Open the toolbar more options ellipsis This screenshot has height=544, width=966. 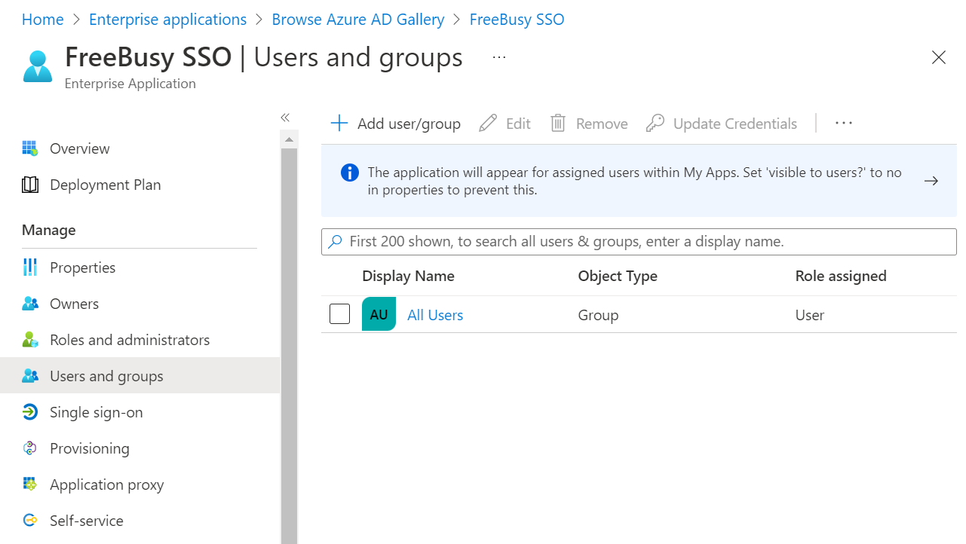(x=844, y=123)
